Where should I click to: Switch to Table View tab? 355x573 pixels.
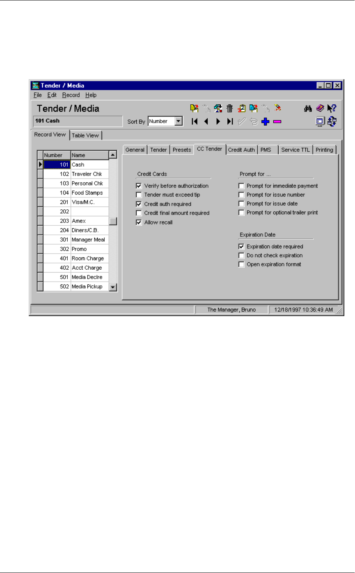[x=86, y=135]
